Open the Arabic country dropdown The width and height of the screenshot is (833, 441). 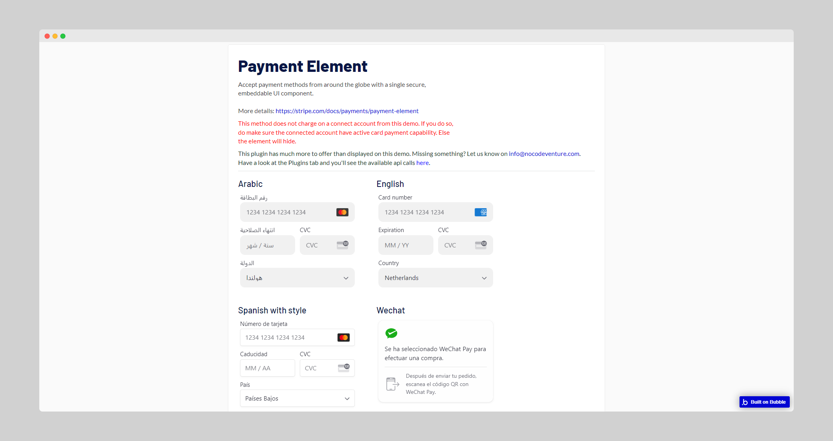[x=297, y=278]
